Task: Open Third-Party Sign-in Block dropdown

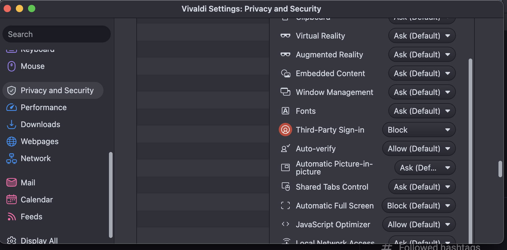Action: point(418,130)
